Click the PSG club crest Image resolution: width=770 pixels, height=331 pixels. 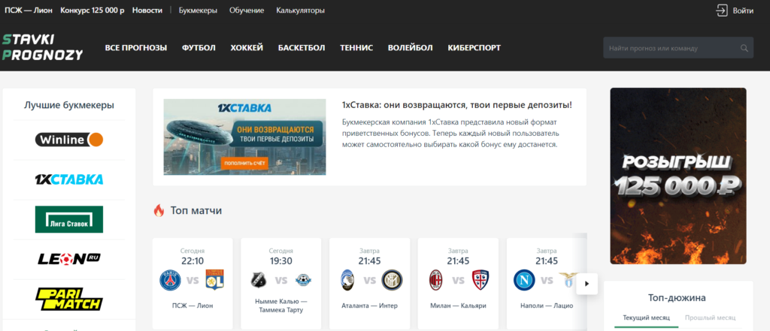click(x=171, y=280)
